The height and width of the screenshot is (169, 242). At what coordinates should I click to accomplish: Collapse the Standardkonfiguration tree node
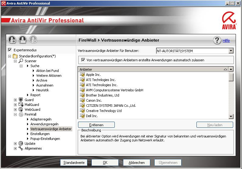point(10,56)
